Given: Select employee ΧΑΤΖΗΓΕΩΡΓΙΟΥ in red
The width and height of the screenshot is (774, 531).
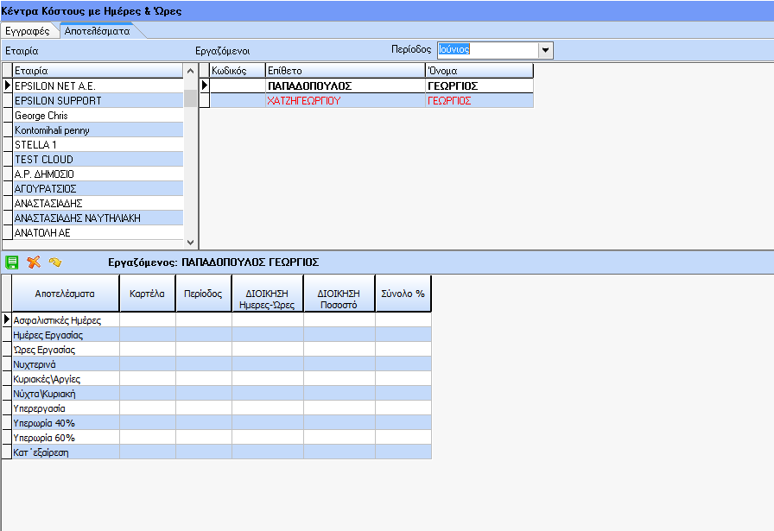Looking at the screenshot, I should [x=345, y=101].
